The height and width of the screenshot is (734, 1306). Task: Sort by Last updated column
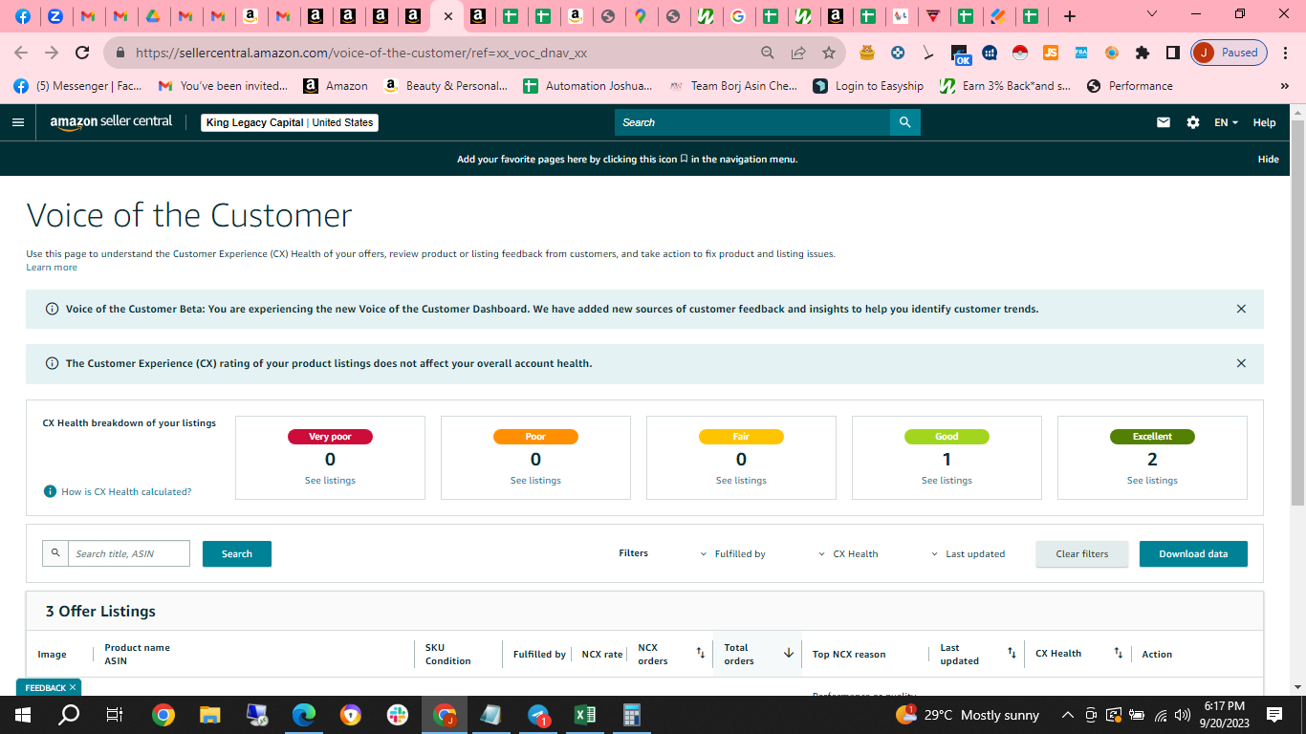coord(1012,654)
